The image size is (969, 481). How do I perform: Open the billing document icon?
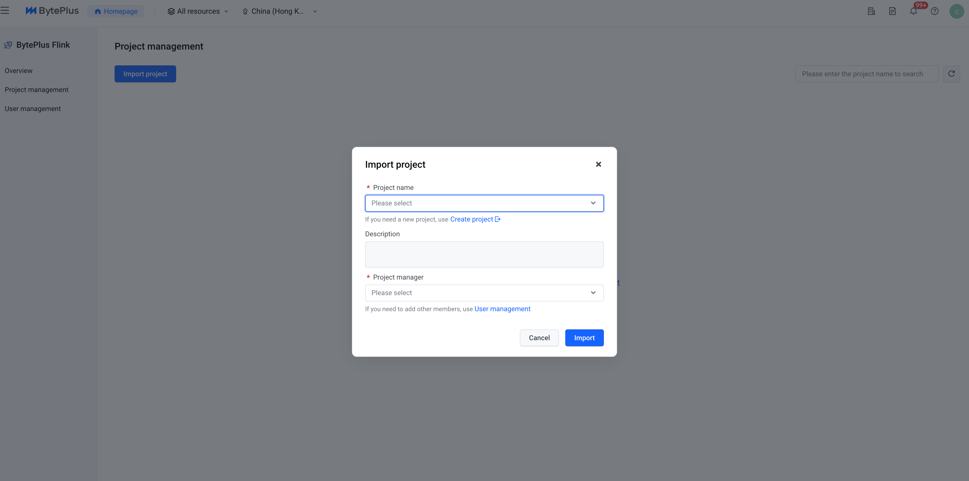[892, 11]
